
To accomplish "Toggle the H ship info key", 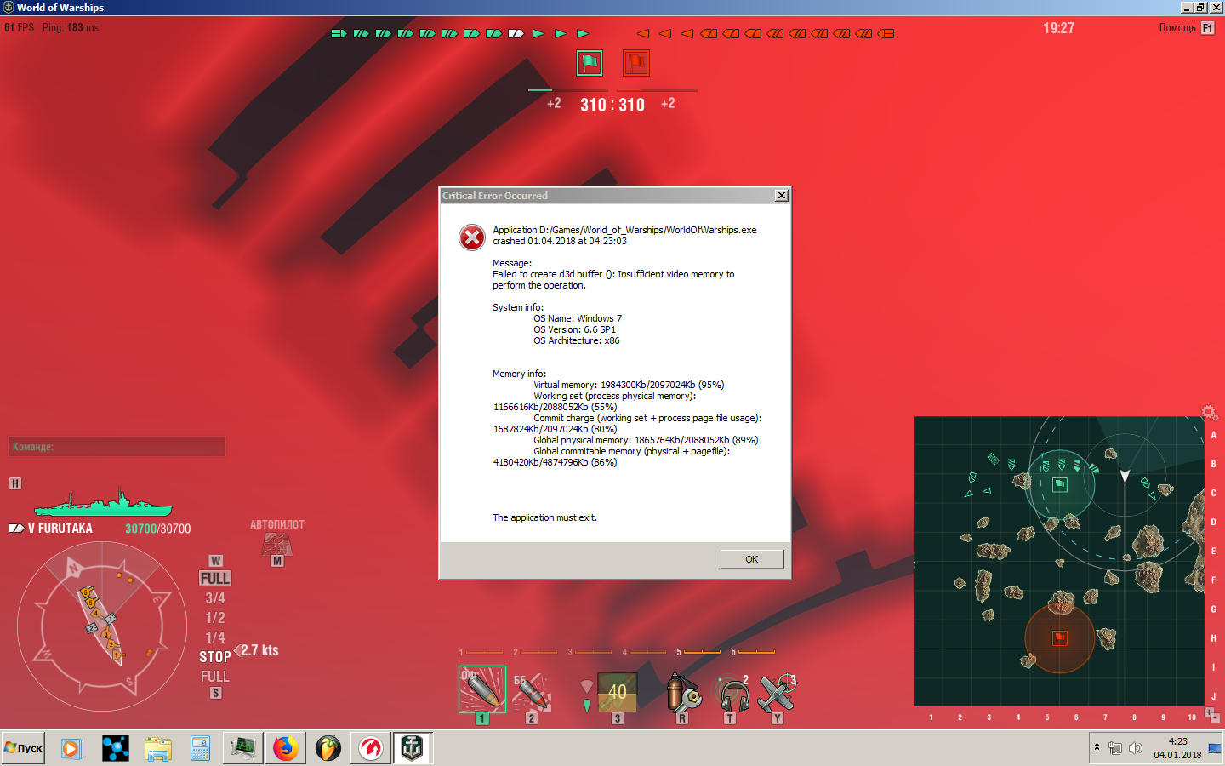I will point(14,483).
